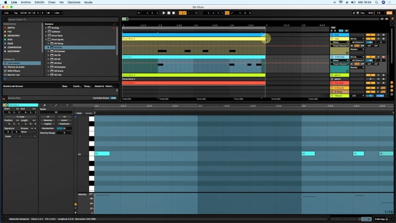The width and height of the screenshot is (396, 223).
Task: Click the Wi-Fi status icon
Action: click(x=341, y=2)
